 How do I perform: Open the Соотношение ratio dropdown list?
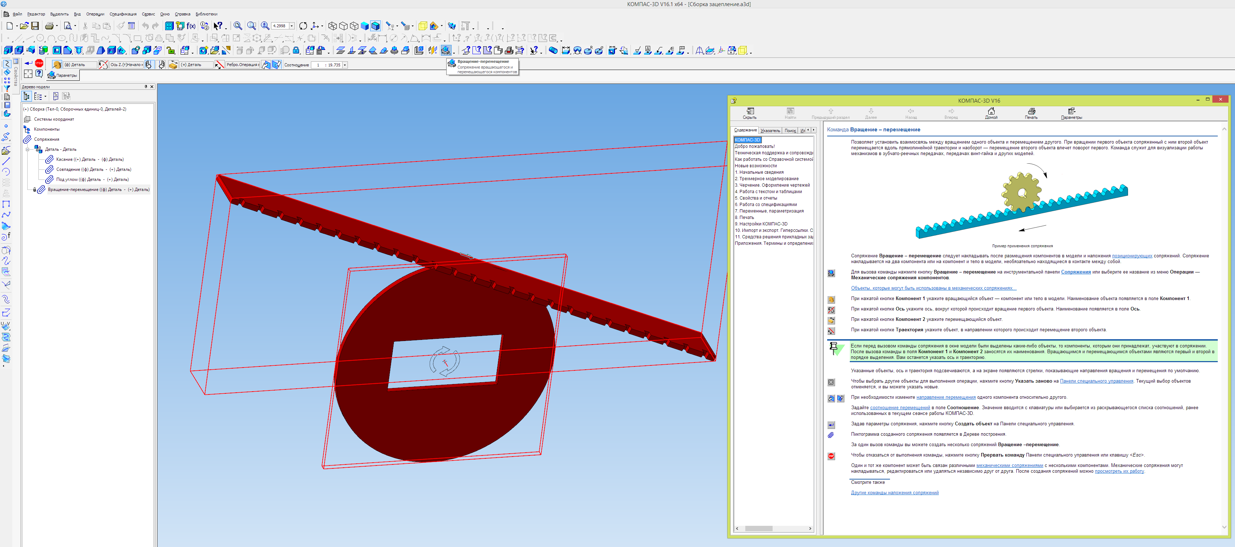345,65
